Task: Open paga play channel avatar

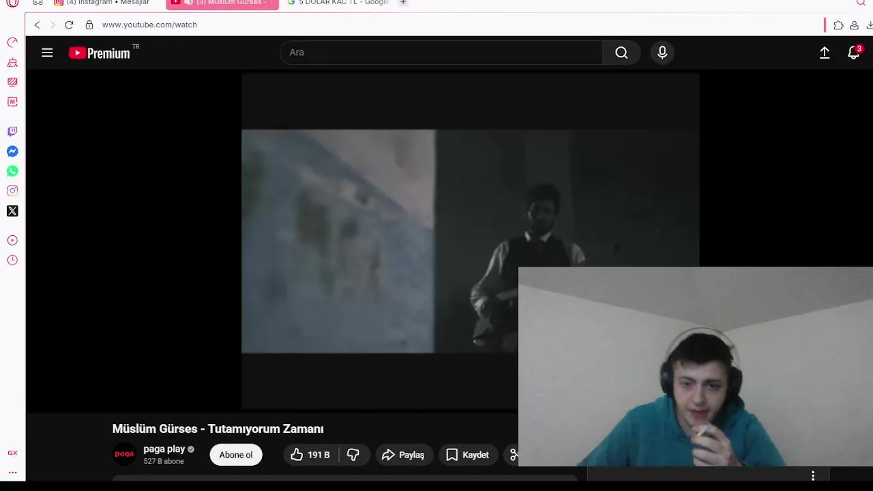Action: tap(124, 454)
